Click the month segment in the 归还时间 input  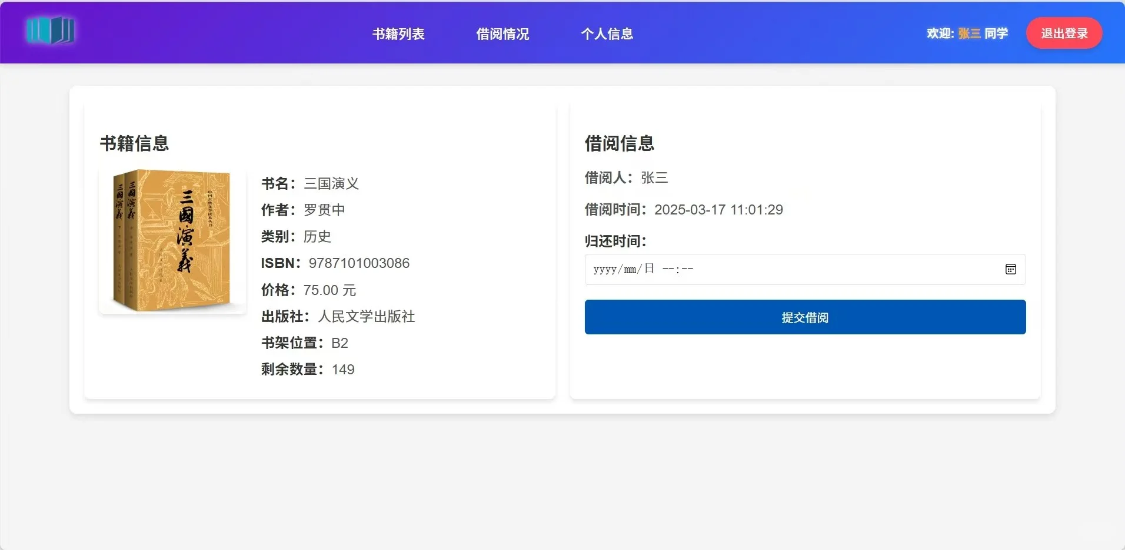coord(630,269)
